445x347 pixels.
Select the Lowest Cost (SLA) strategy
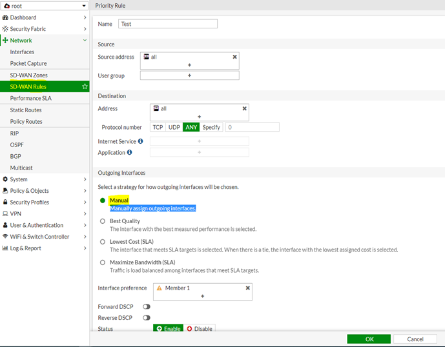(103, 242)
